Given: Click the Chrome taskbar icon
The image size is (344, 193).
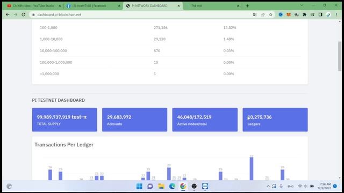Looking at the screenshot, I should 183,186.
